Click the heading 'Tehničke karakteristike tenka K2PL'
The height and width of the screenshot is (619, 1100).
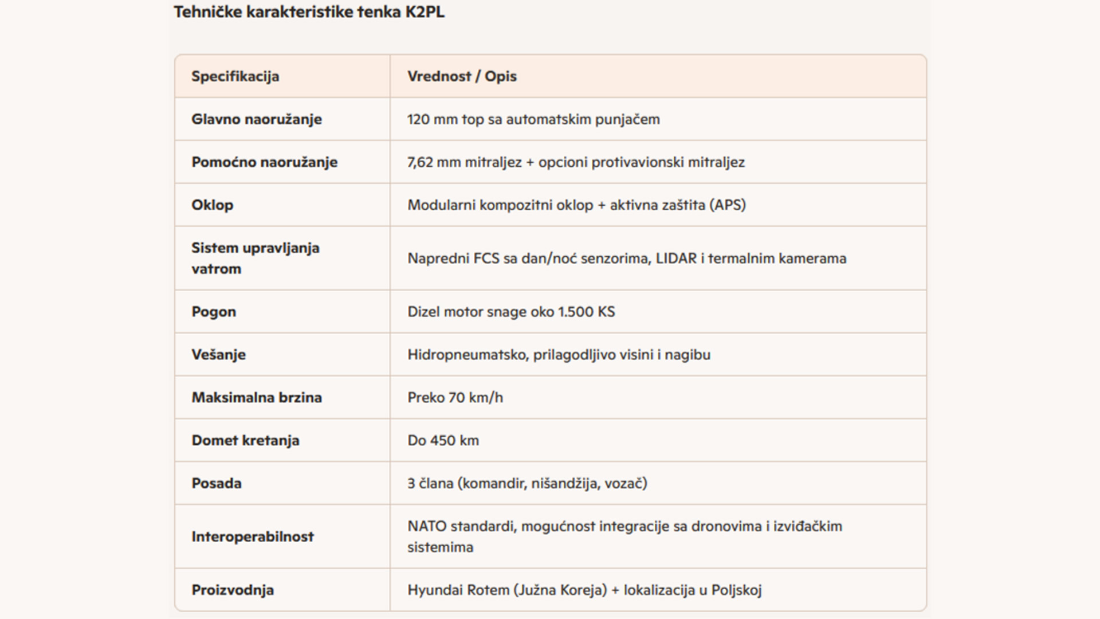coord(309,12)
